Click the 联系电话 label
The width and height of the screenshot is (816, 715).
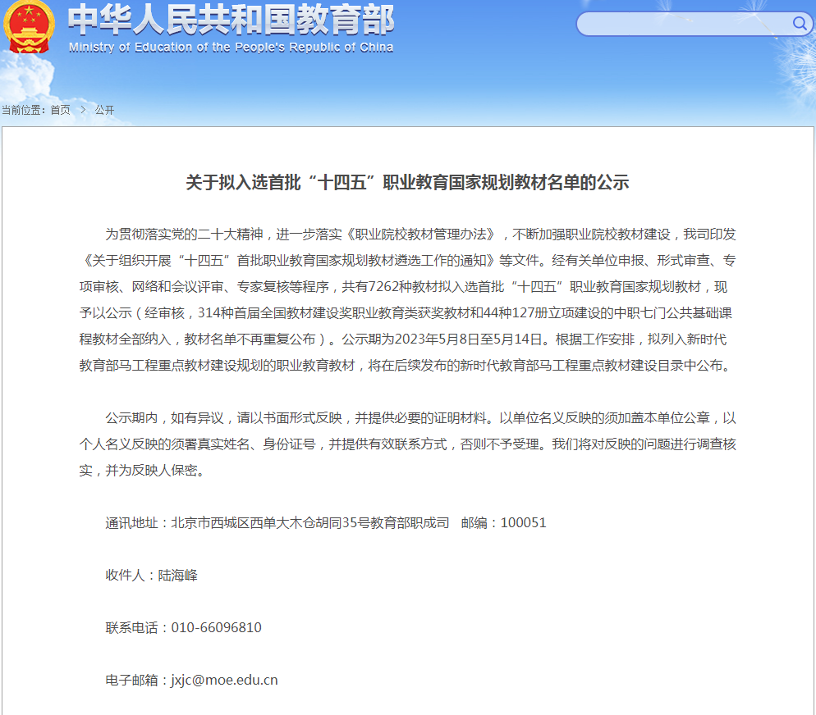tap(131, 628)
